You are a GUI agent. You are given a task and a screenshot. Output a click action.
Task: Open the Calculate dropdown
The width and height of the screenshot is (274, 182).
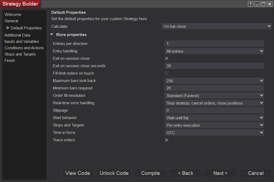(x=217, y=26)
